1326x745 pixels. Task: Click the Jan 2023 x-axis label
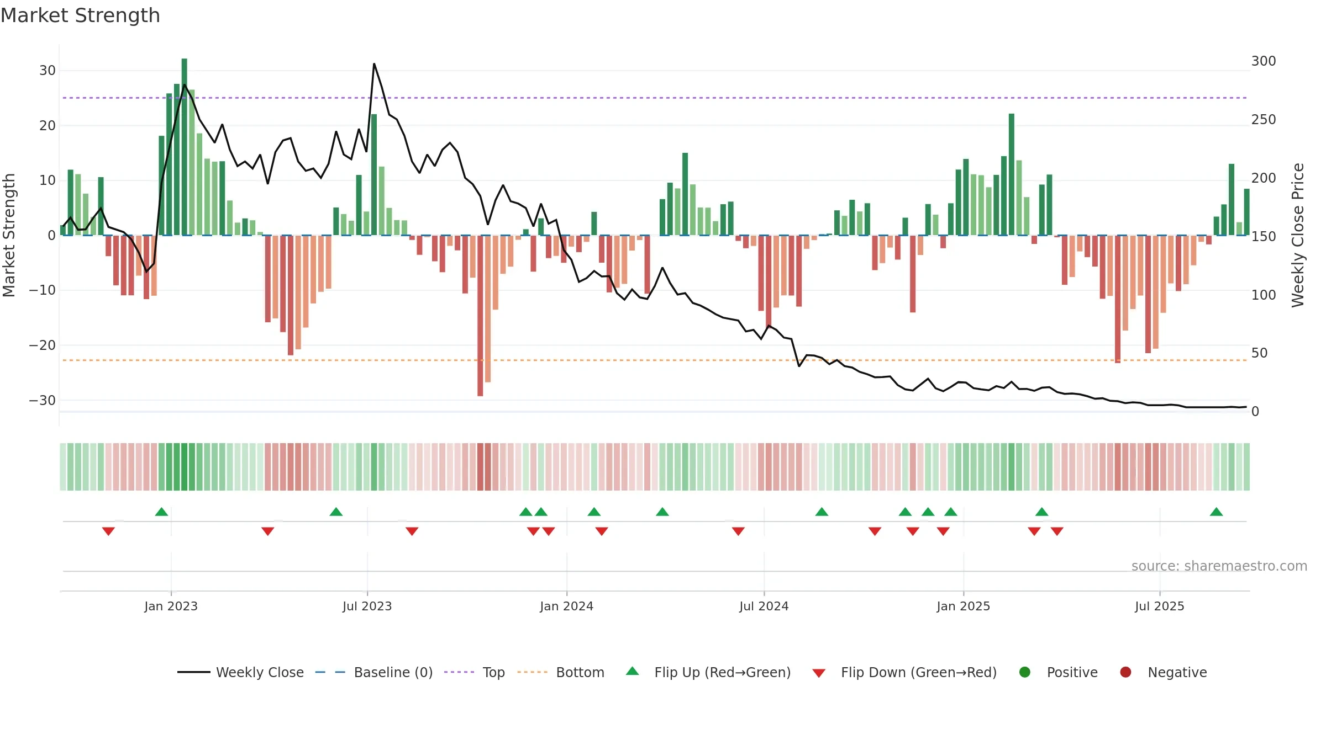(171, 606)
